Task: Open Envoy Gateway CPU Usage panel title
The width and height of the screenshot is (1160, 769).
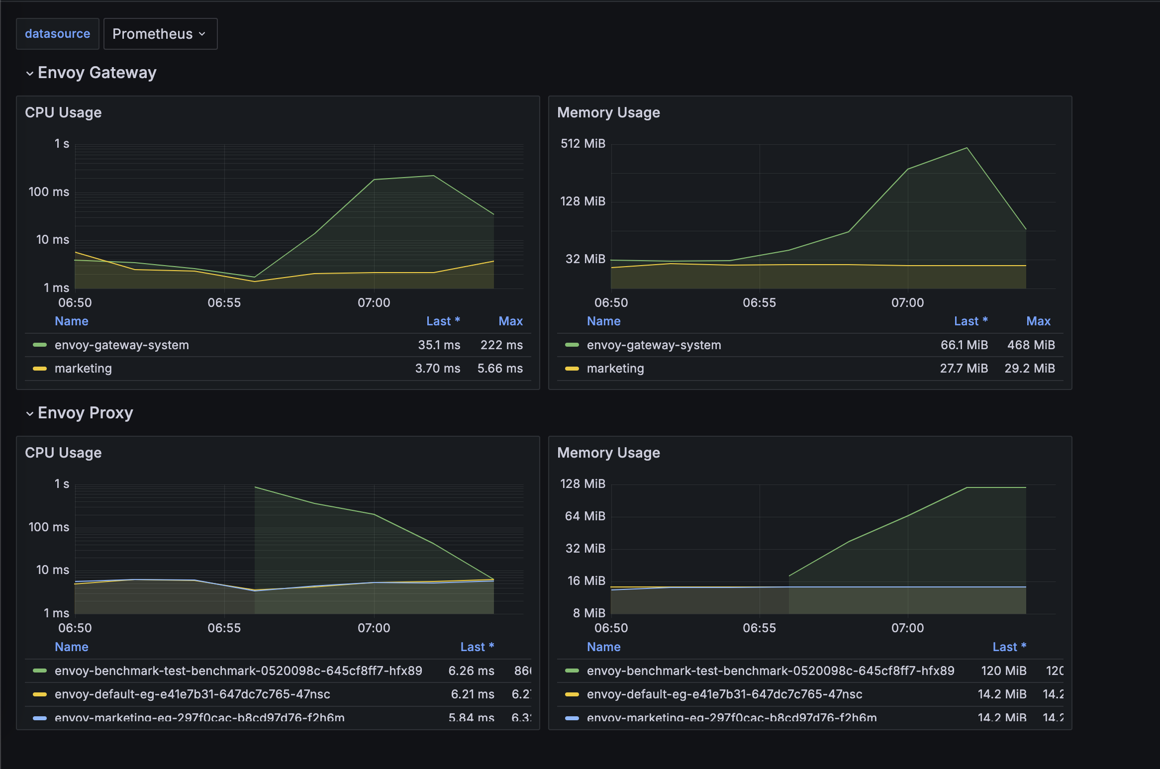Action: 63,113
